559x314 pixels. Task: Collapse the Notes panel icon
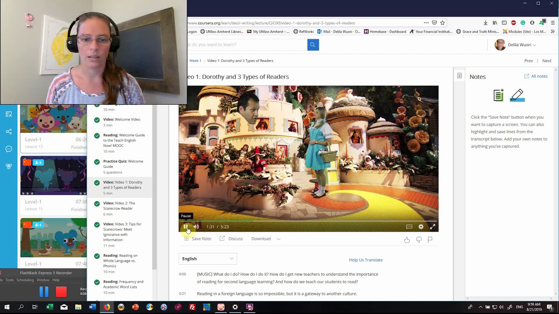pyautogui.click(x=459, y=76)
